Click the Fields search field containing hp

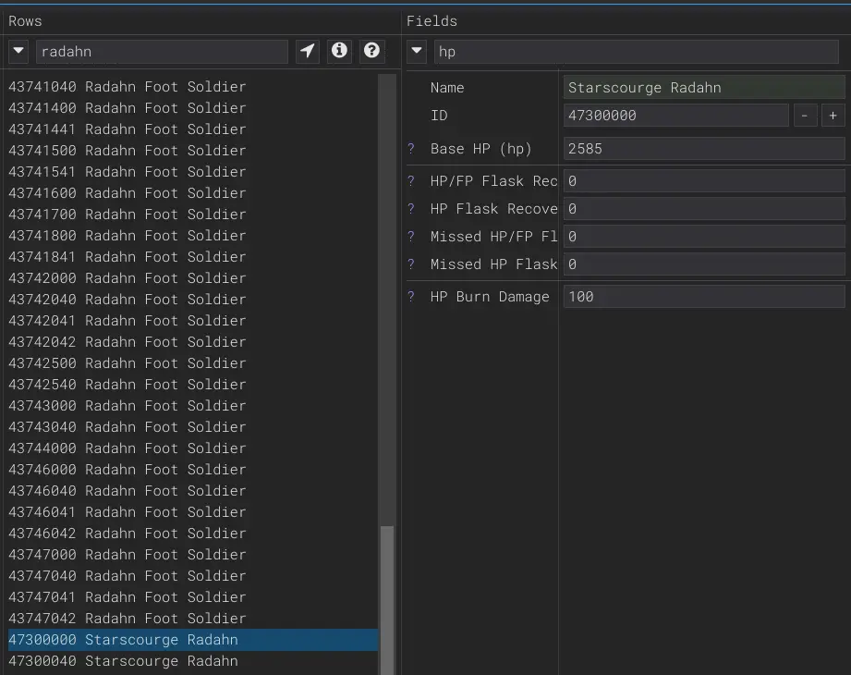tap(636, 52)
